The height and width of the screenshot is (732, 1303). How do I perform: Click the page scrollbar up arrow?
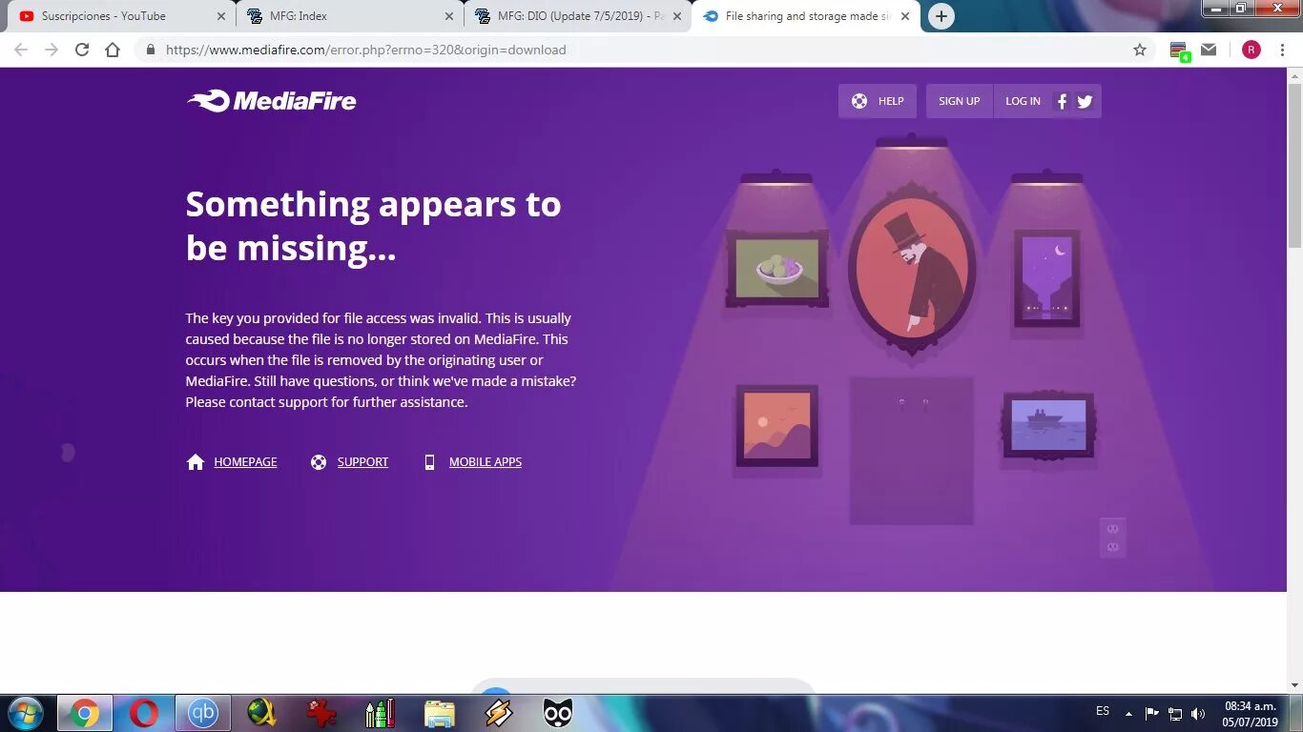pos(1294,76)
